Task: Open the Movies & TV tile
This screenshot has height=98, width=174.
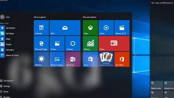Action: pos(122,28)
